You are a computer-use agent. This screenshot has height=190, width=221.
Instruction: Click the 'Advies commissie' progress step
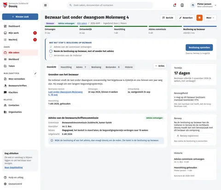pos(165,29)
